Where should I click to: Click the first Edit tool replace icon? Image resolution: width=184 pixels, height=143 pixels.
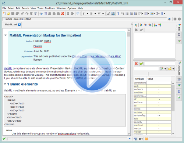pos(136,25)
